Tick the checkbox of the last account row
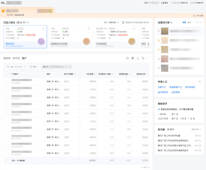 click(x=7, y=153)
